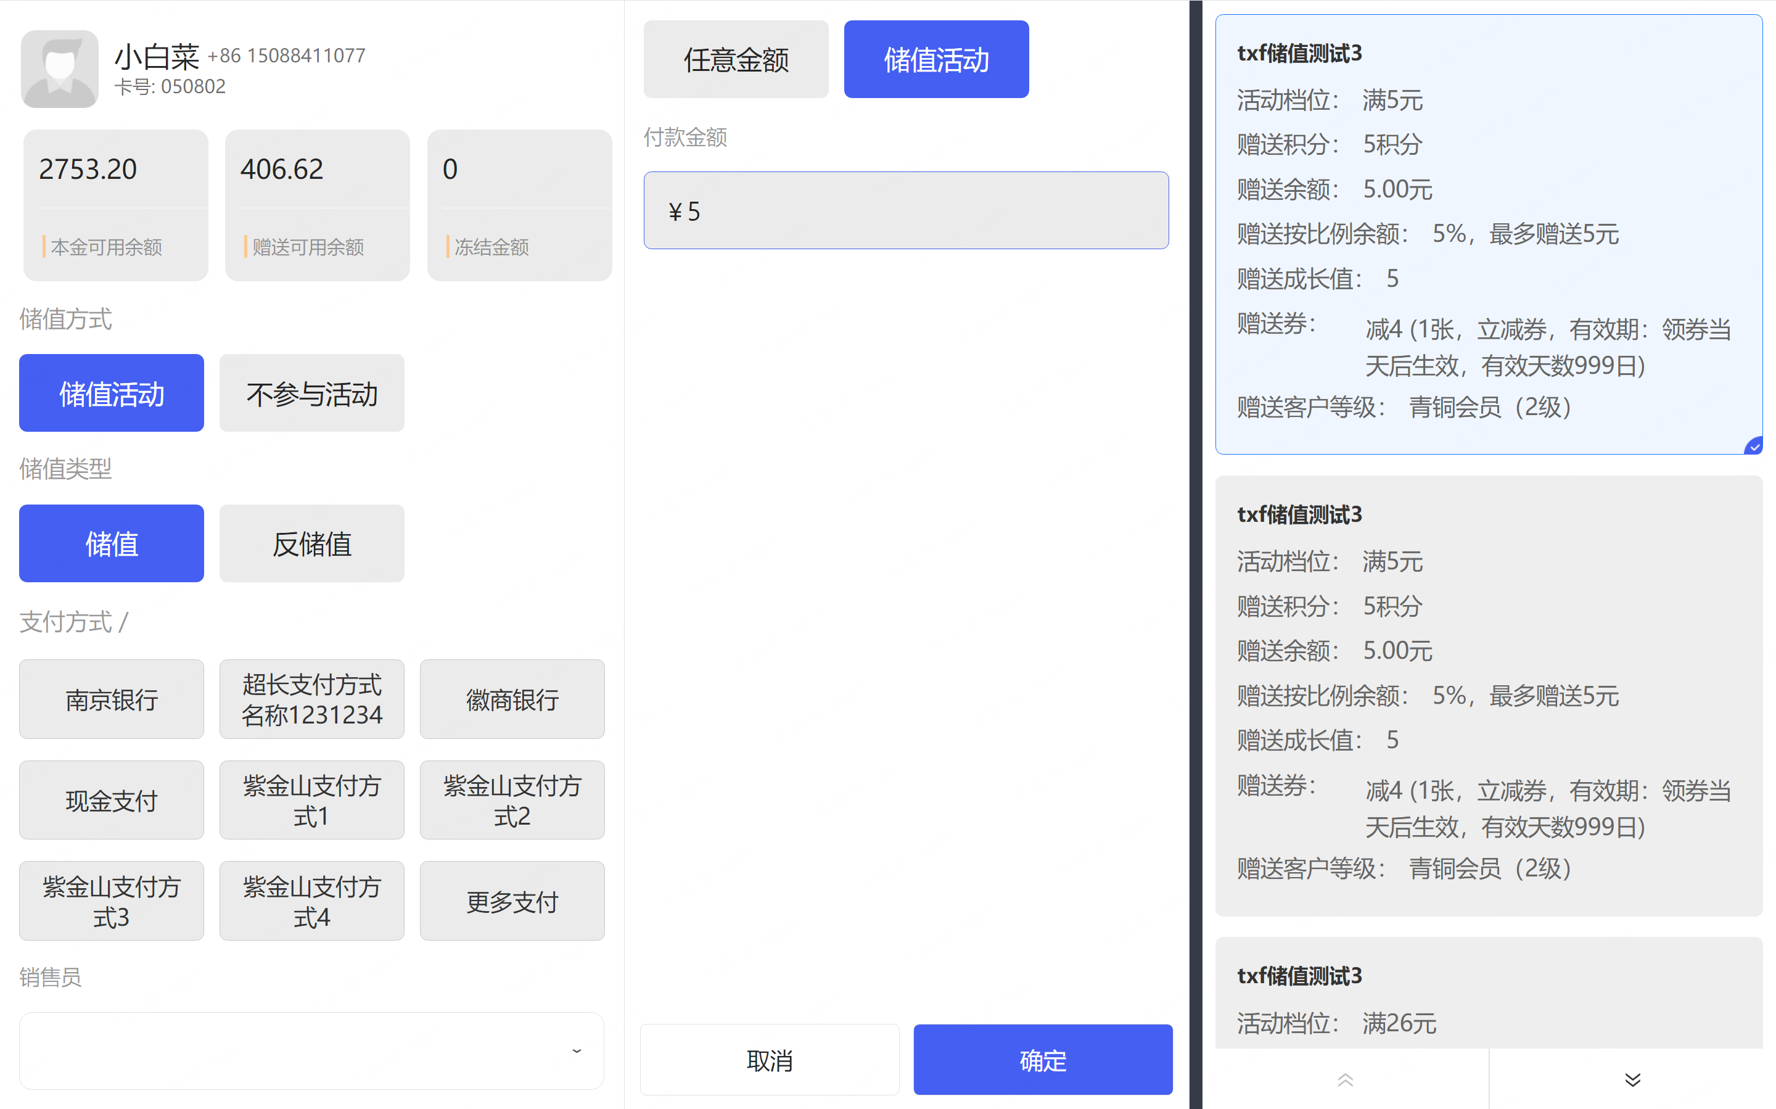Select 现金支付 payment method
Viewport: 1776px width, 1109px height.
tap(112, 800)
